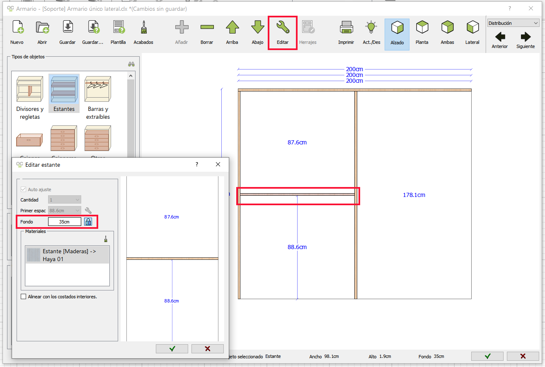Click the wrench next to Primer espac

(x=88, y=211)
